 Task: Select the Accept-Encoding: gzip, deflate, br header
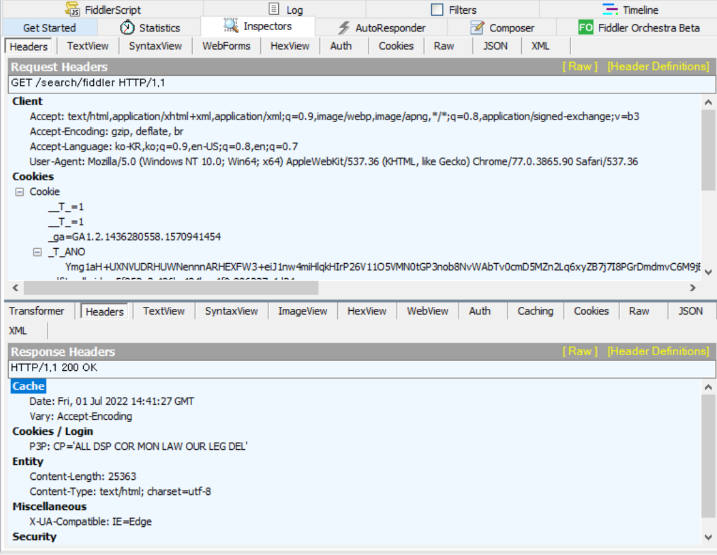106,132
